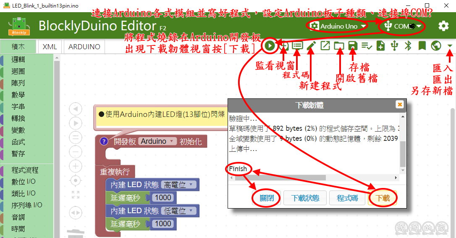The image size is (456, 238).
Task: Click the USB icon in the toolbar
Action: [394, 46]
